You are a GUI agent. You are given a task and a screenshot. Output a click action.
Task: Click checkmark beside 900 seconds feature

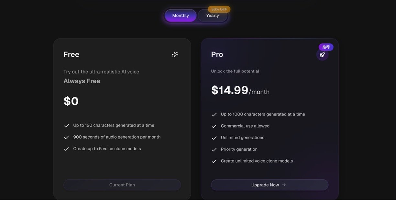pyautogui.click(x=67, y=137)
